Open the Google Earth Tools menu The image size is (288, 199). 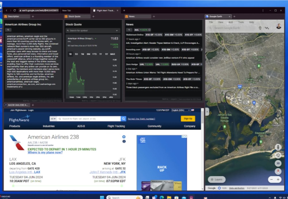pos(241,22)
